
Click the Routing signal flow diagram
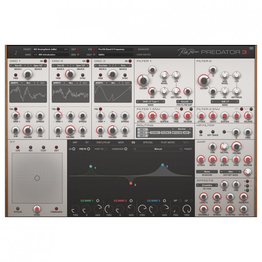pos(164,132)
